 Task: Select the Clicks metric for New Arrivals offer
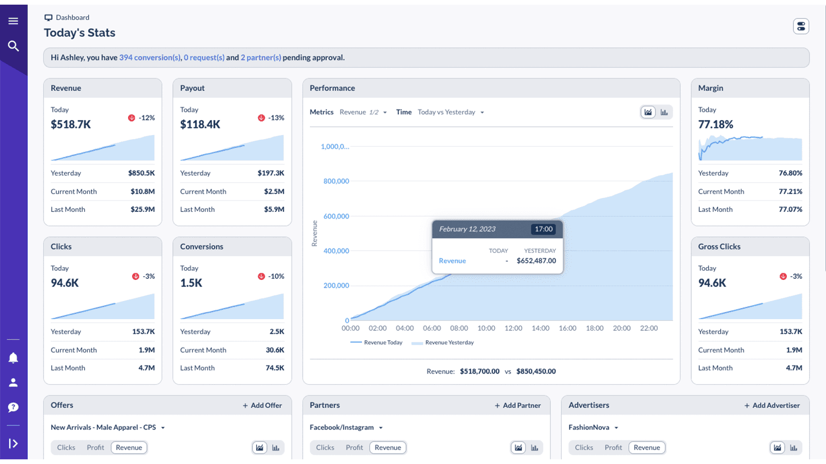(x=66, y=448)
